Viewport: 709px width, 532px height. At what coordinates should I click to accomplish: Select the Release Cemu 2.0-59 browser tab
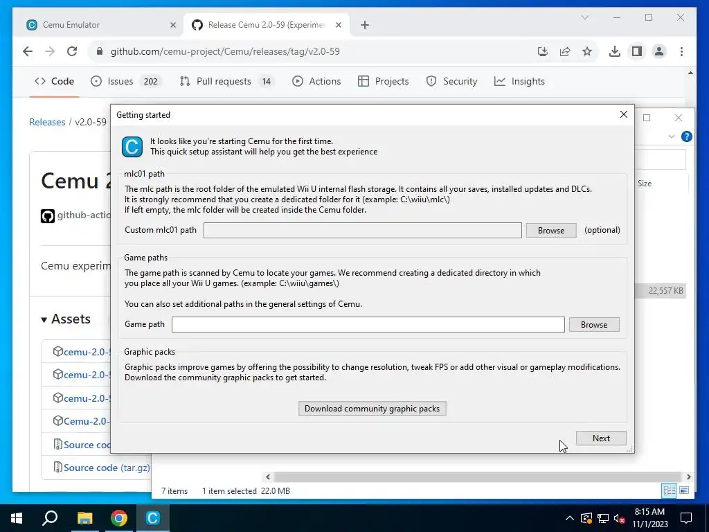(x=267, y=25)
